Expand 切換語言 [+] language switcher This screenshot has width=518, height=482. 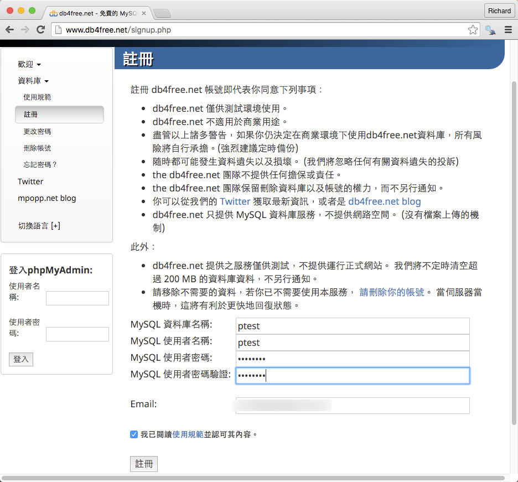(39, 226)
